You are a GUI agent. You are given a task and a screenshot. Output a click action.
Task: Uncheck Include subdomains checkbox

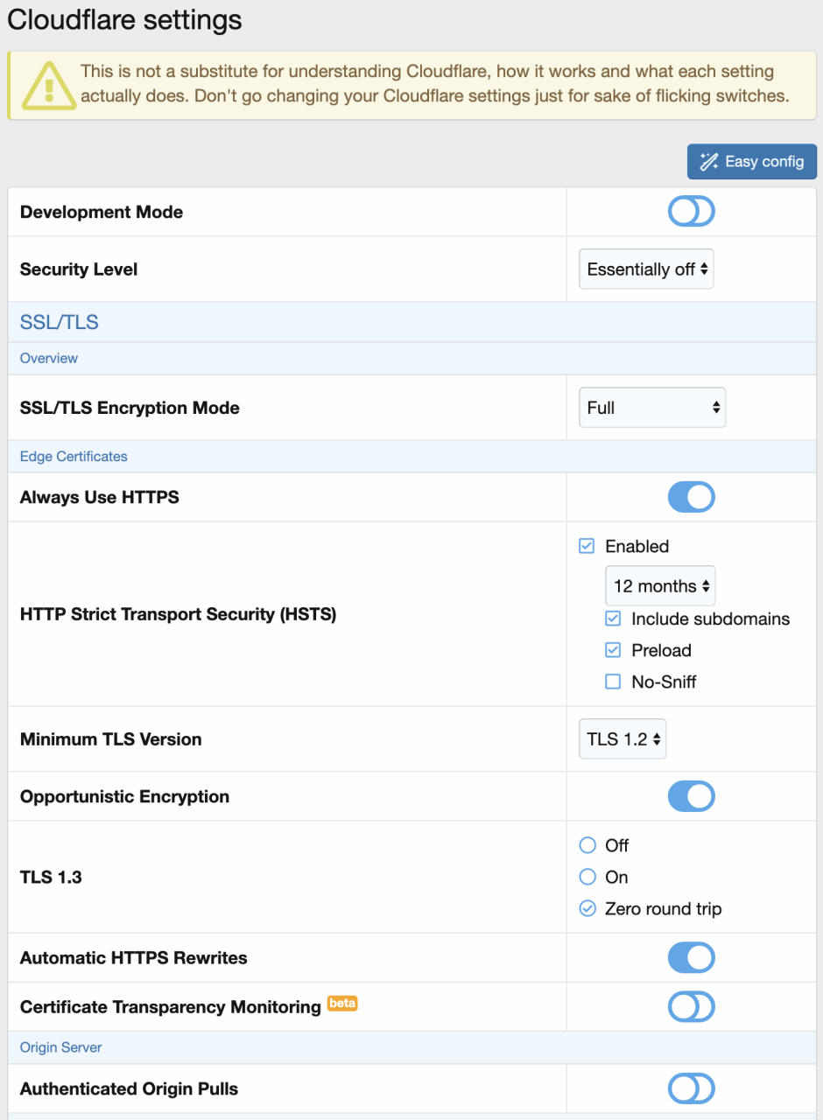pos(613,619)
